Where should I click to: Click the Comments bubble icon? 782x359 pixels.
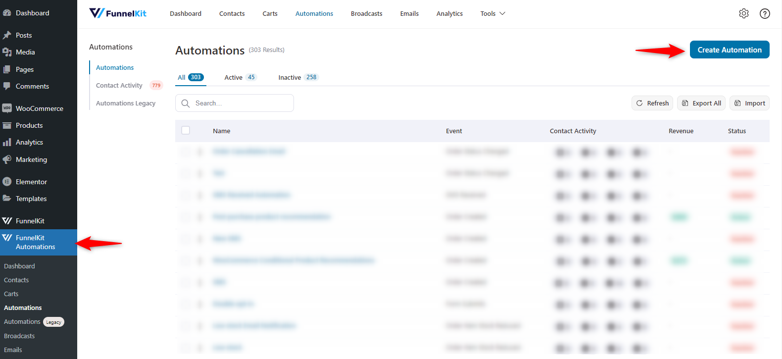pos(7,86)
